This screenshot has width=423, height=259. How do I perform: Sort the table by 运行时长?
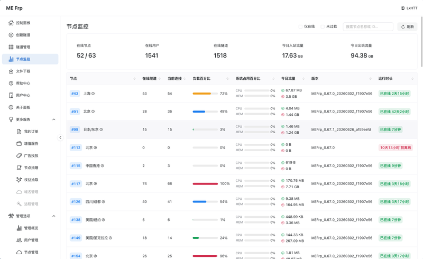coord(412,79)
